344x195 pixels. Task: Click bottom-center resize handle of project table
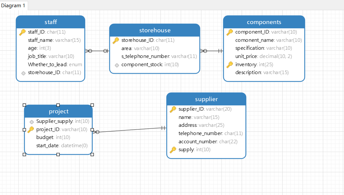click(58, 154)
